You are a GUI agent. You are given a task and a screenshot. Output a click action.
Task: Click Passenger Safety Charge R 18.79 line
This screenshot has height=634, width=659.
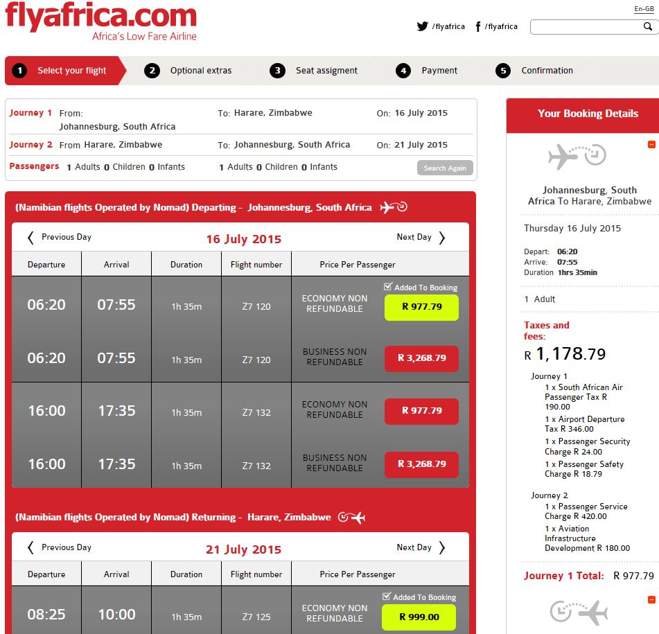[584, 469]
